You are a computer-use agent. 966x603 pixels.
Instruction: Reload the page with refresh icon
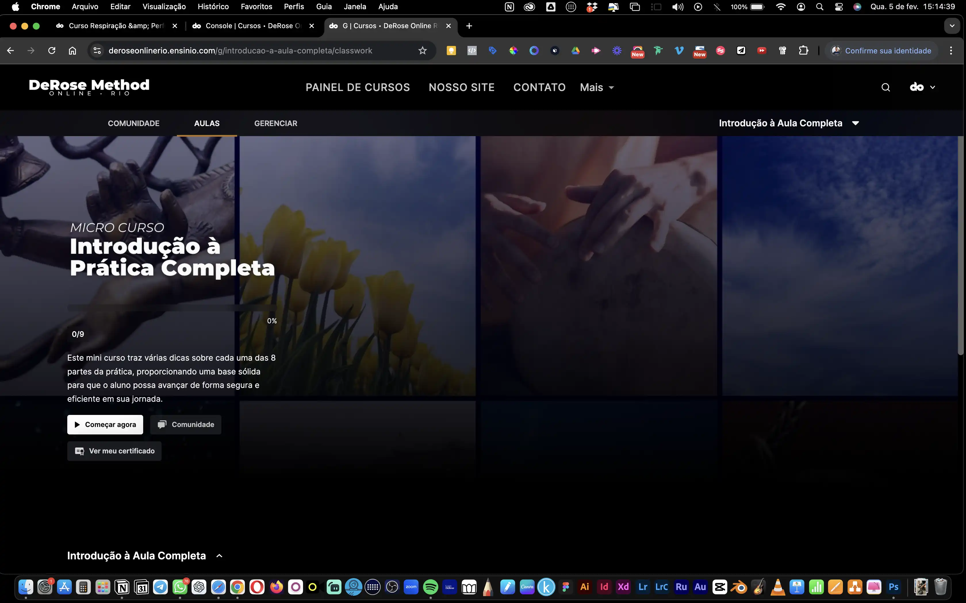pyautogui.click(x=51, y=51)
